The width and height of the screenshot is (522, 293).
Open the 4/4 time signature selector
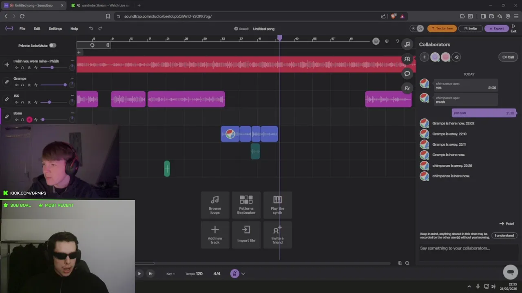pos(217,273)
